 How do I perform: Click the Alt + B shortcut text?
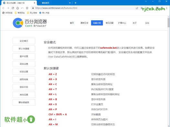pyautogui.click(x=53, y=99)
